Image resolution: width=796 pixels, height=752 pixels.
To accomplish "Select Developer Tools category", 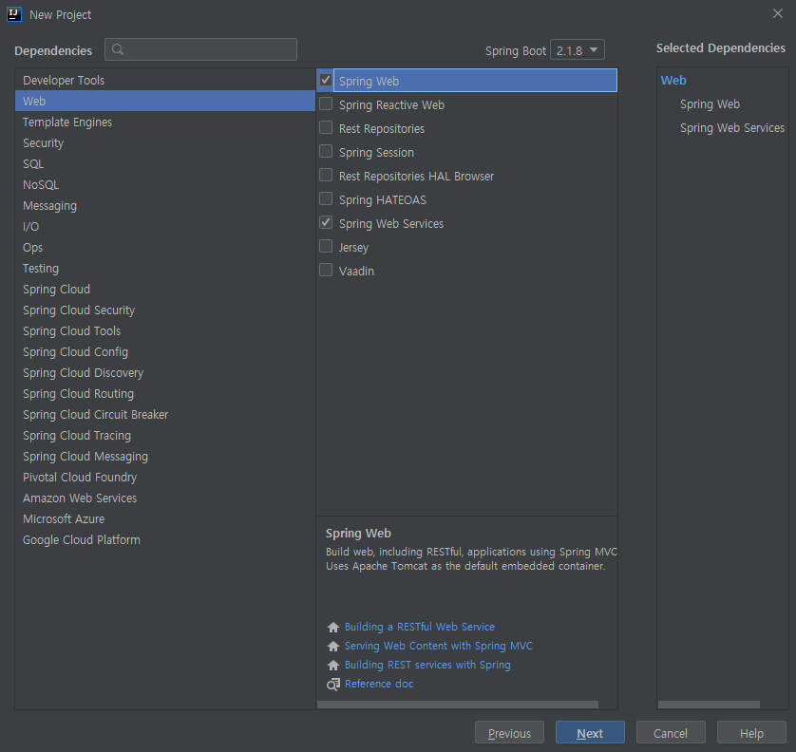I will tap(165, 80).
